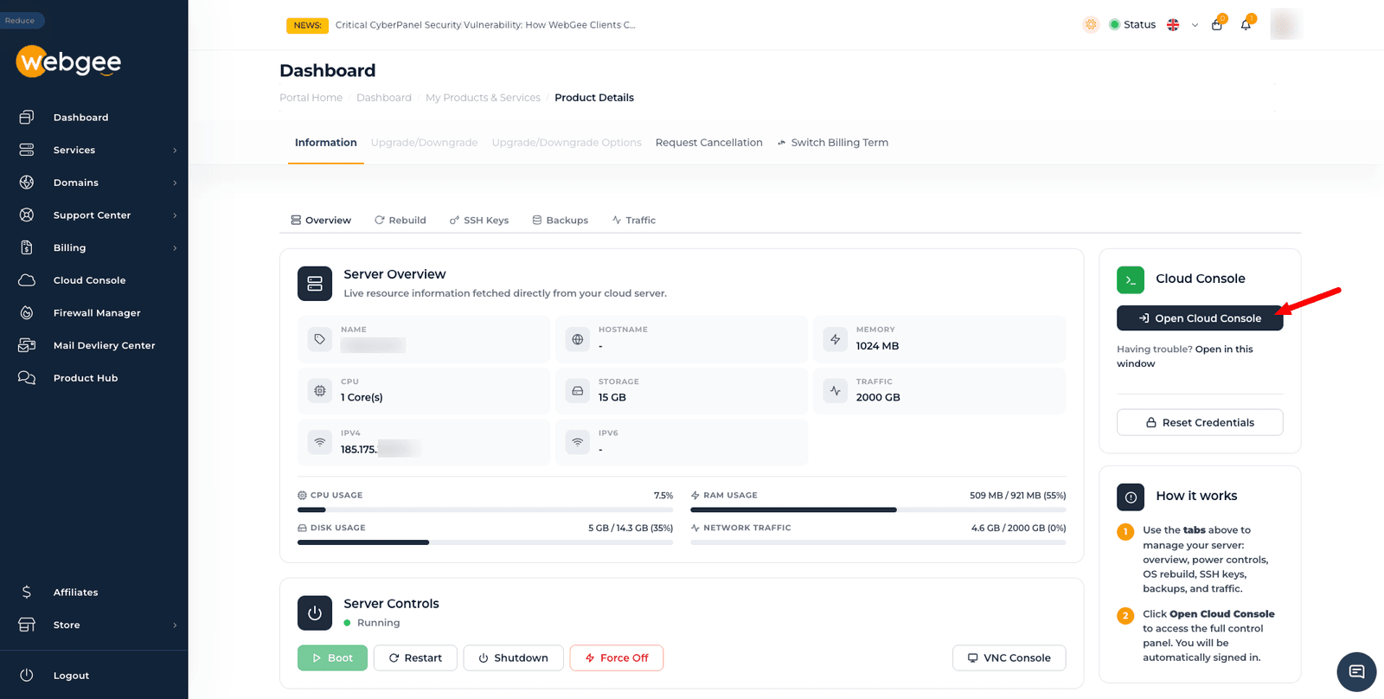Toggle the theme sun icon
This screenshot has height=699, width=1384.
(x=1091, y=24)
